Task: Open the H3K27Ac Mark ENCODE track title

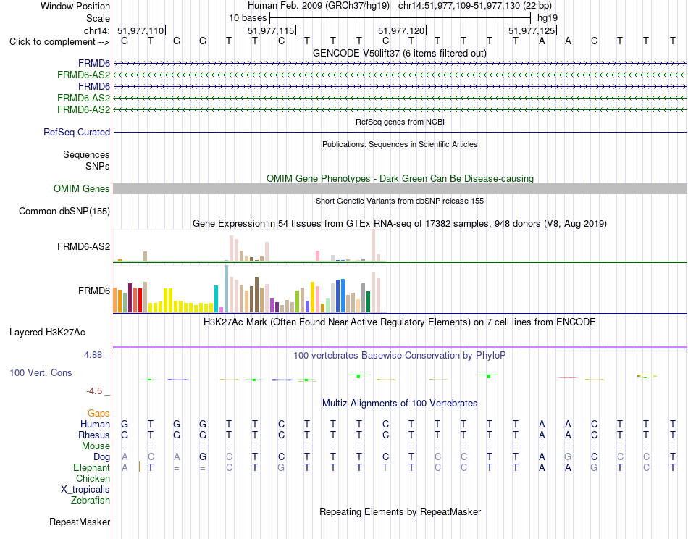Action: pos(400,322)
